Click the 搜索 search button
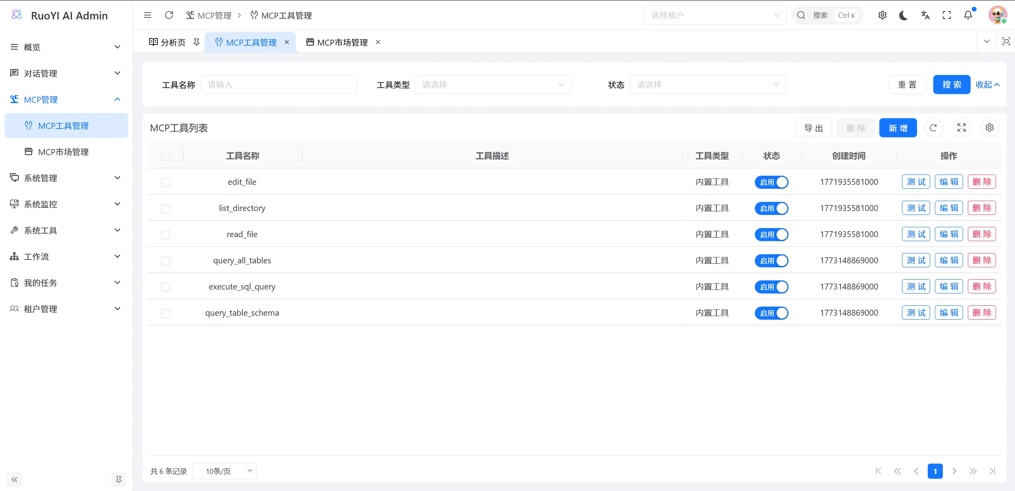 (x=951, y=84)
